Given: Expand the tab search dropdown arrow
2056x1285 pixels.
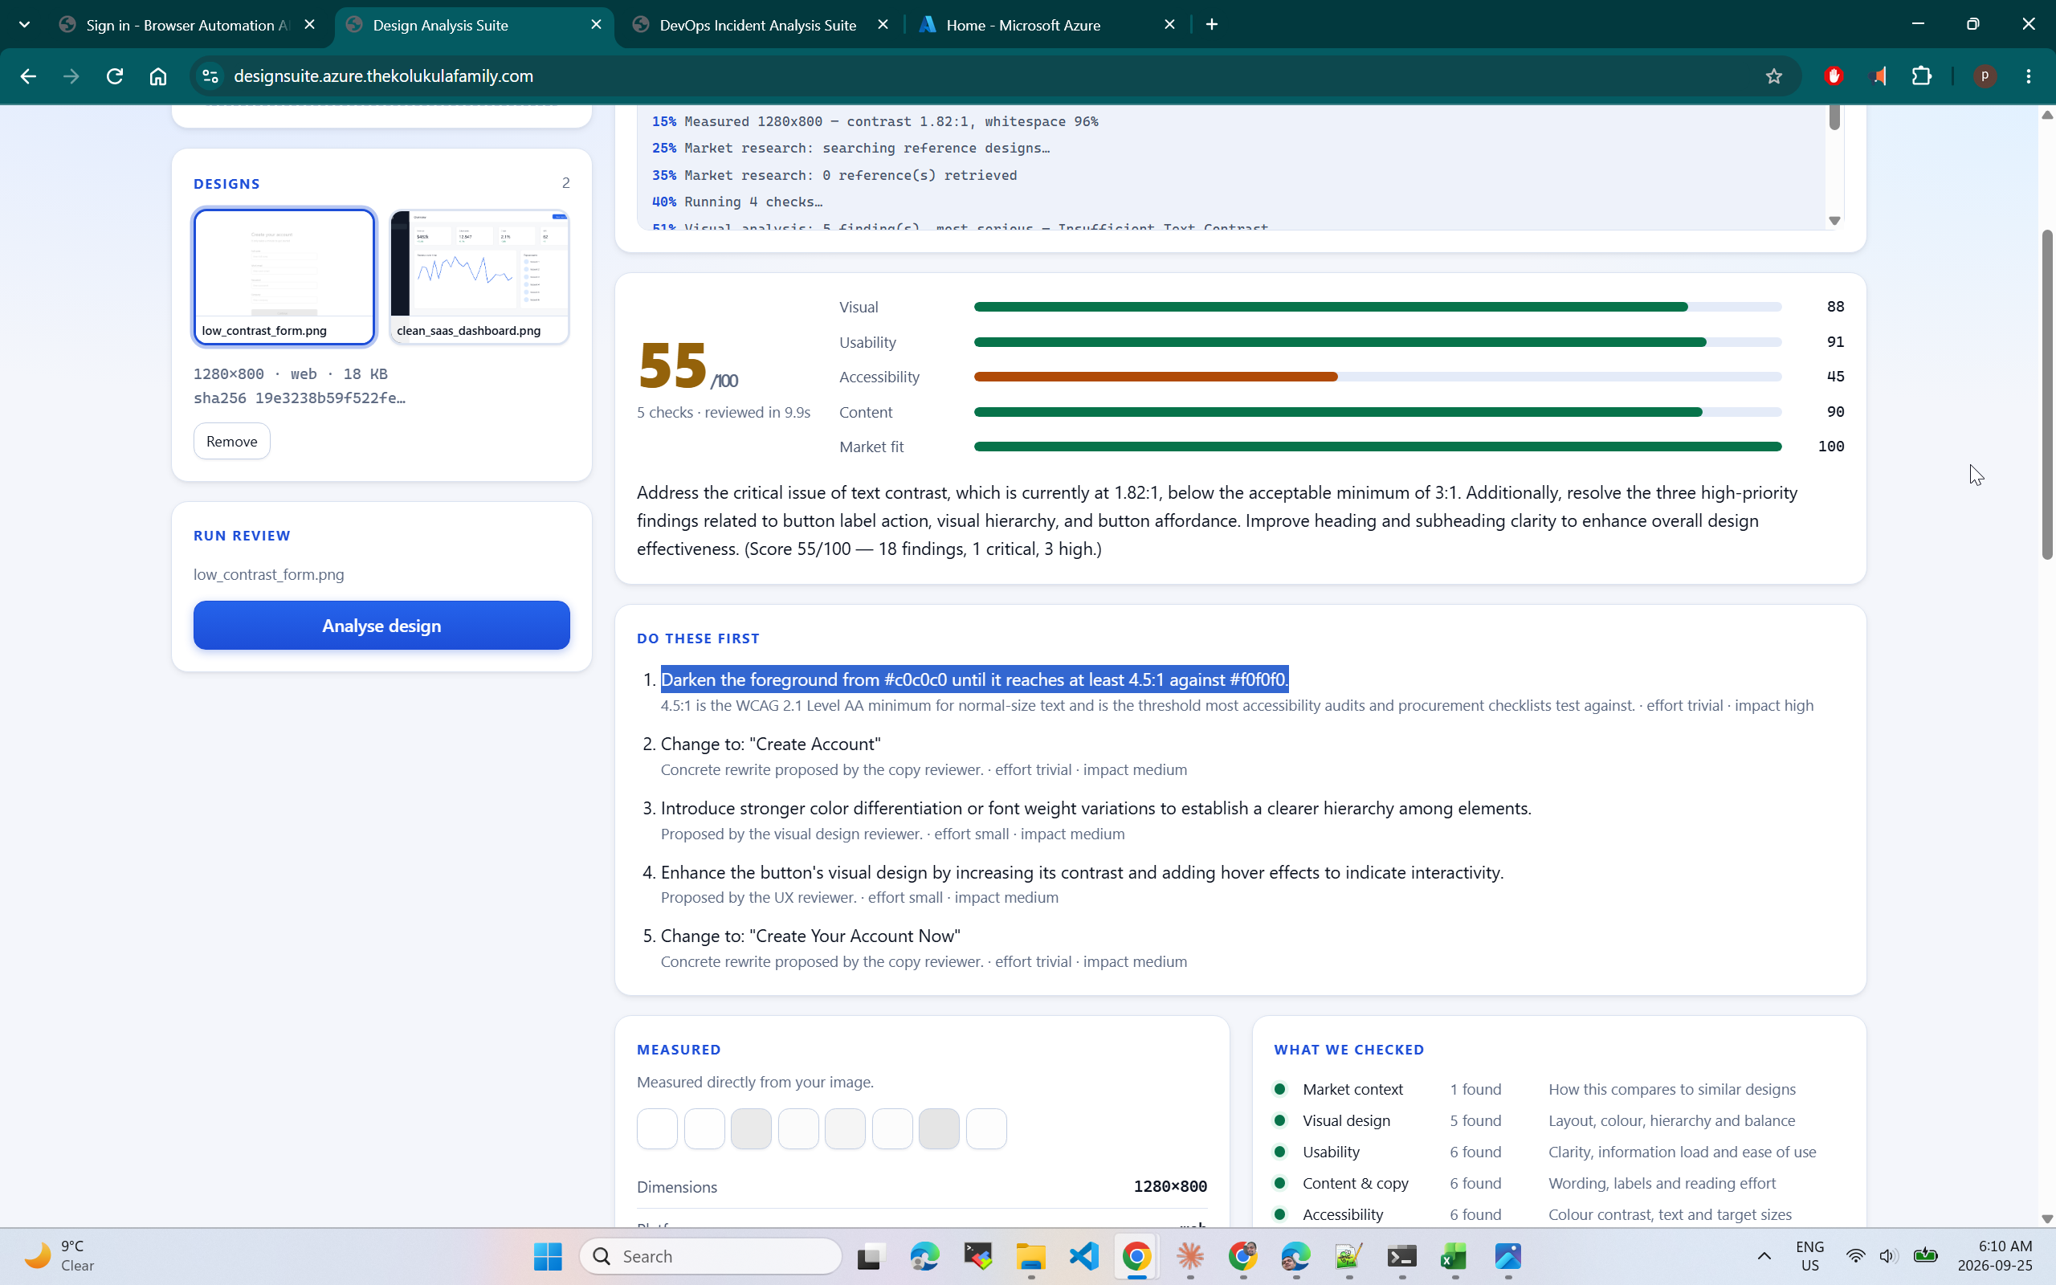Looking at the screenshot, I should point(25,25).
